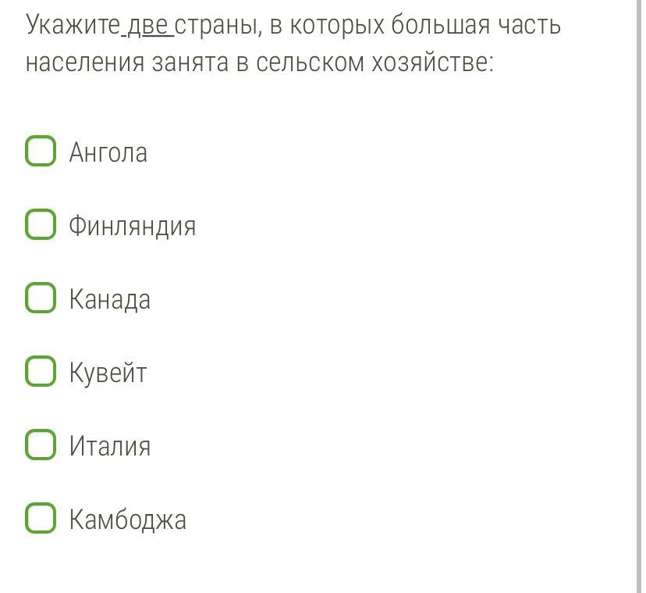Click the Кувейт answer label
Viewport: 646px width, 593px height.
(x=108, y=373)
